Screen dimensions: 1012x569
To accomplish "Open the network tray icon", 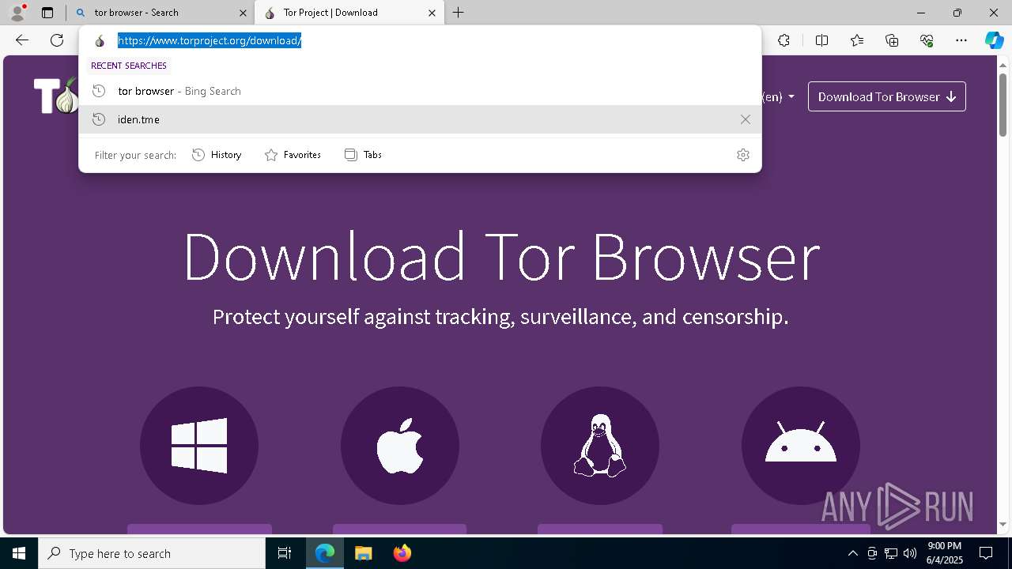I will pyautogui.click(x=891, y=553).
